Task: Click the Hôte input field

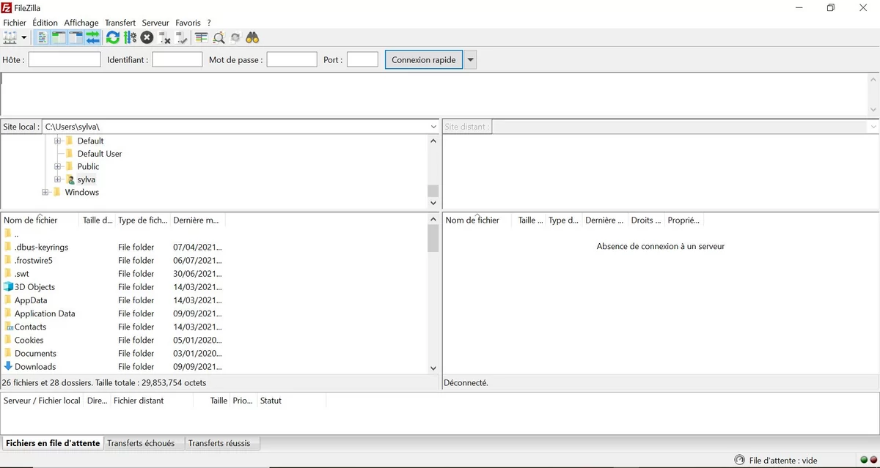Action: click(65, 59)
